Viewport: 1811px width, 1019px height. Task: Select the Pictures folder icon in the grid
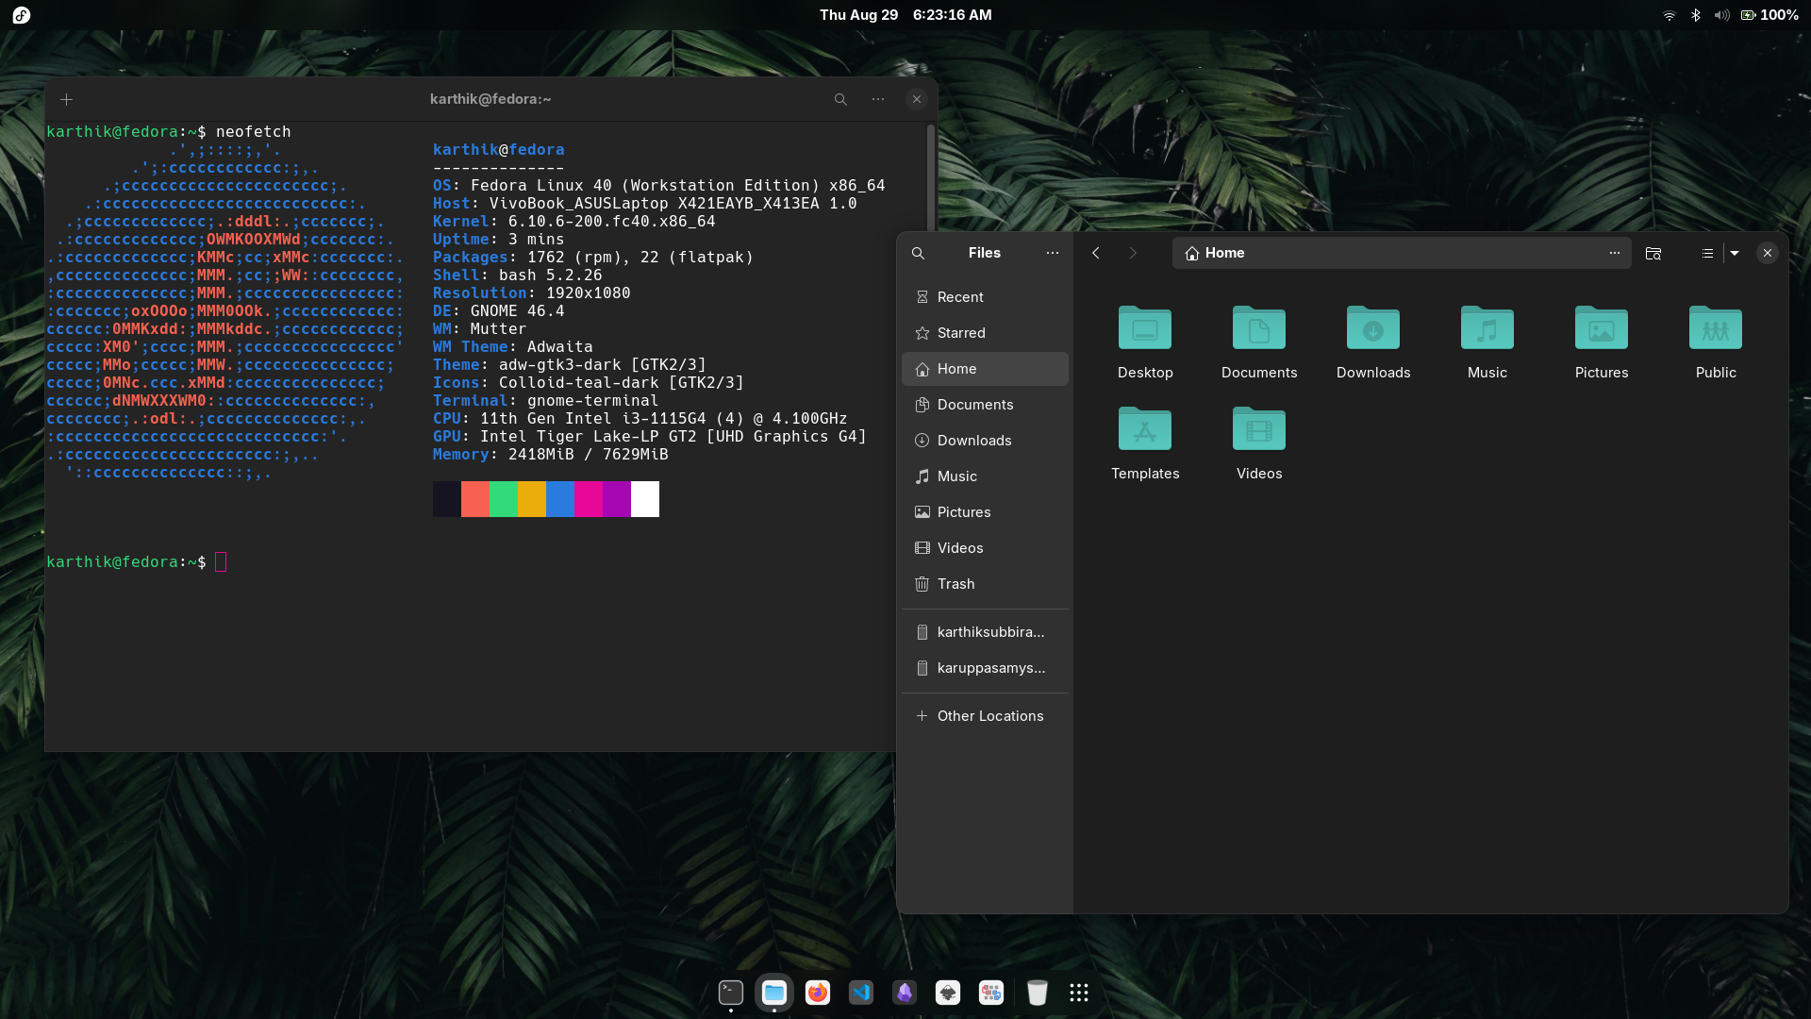click(1602, 327)
